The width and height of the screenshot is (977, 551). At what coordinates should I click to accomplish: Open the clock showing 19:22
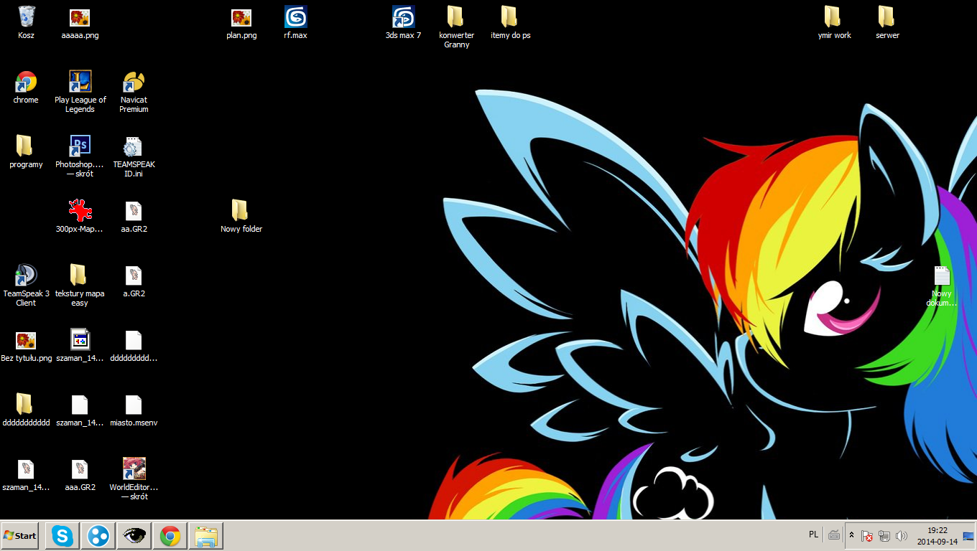point(937,536)
